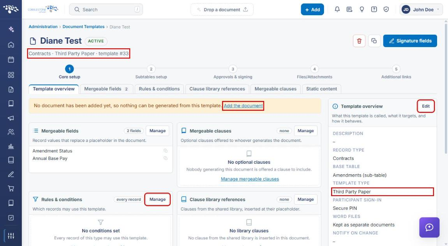Go to step 3 Approvals & signing
Screen dimensions: 448x246
click(233, 72)
